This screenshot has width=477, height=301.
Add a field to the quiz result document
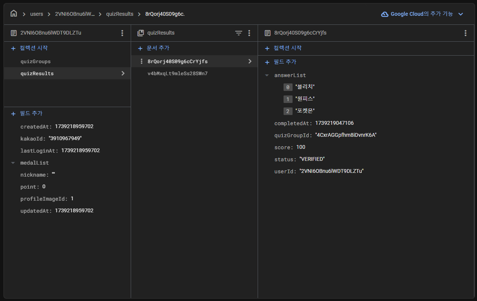[x=281, y=62]
